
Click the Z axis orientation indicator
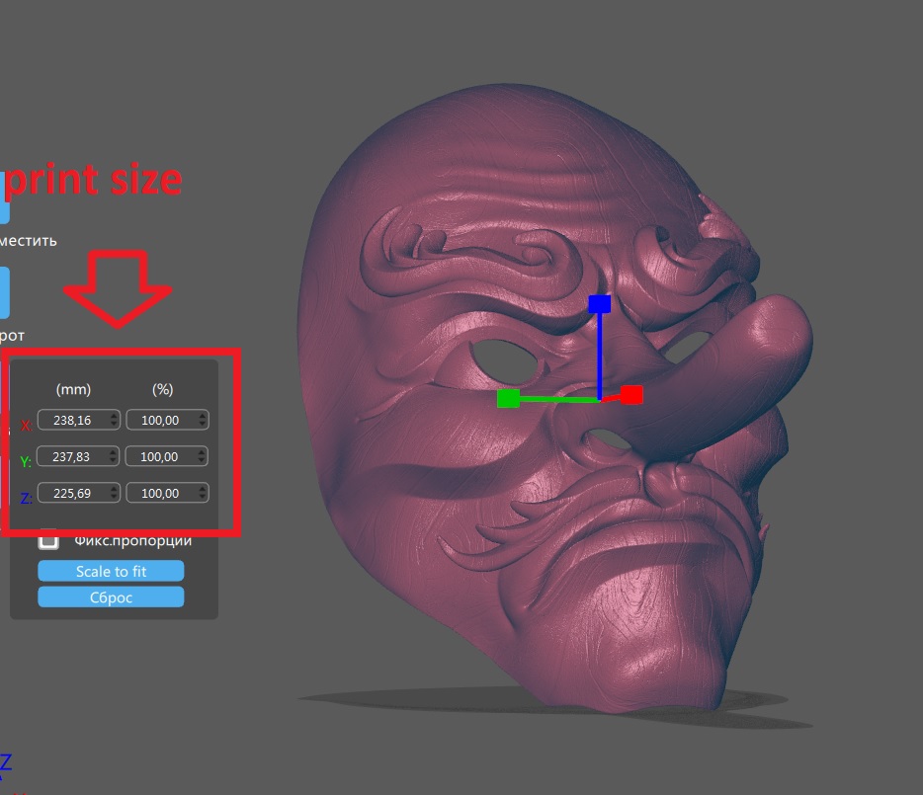pos(5,759)
